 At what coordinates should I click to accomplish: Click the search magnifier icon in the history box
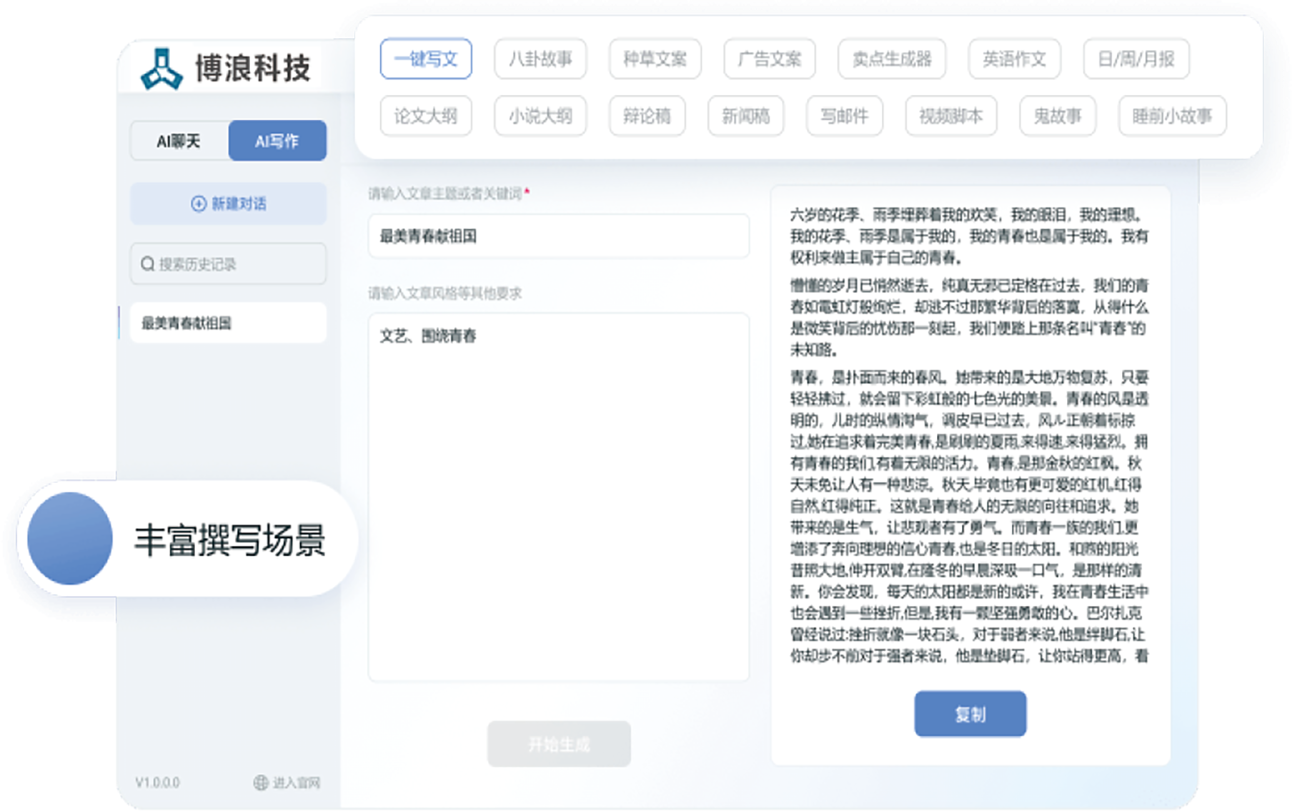[147, 264]
